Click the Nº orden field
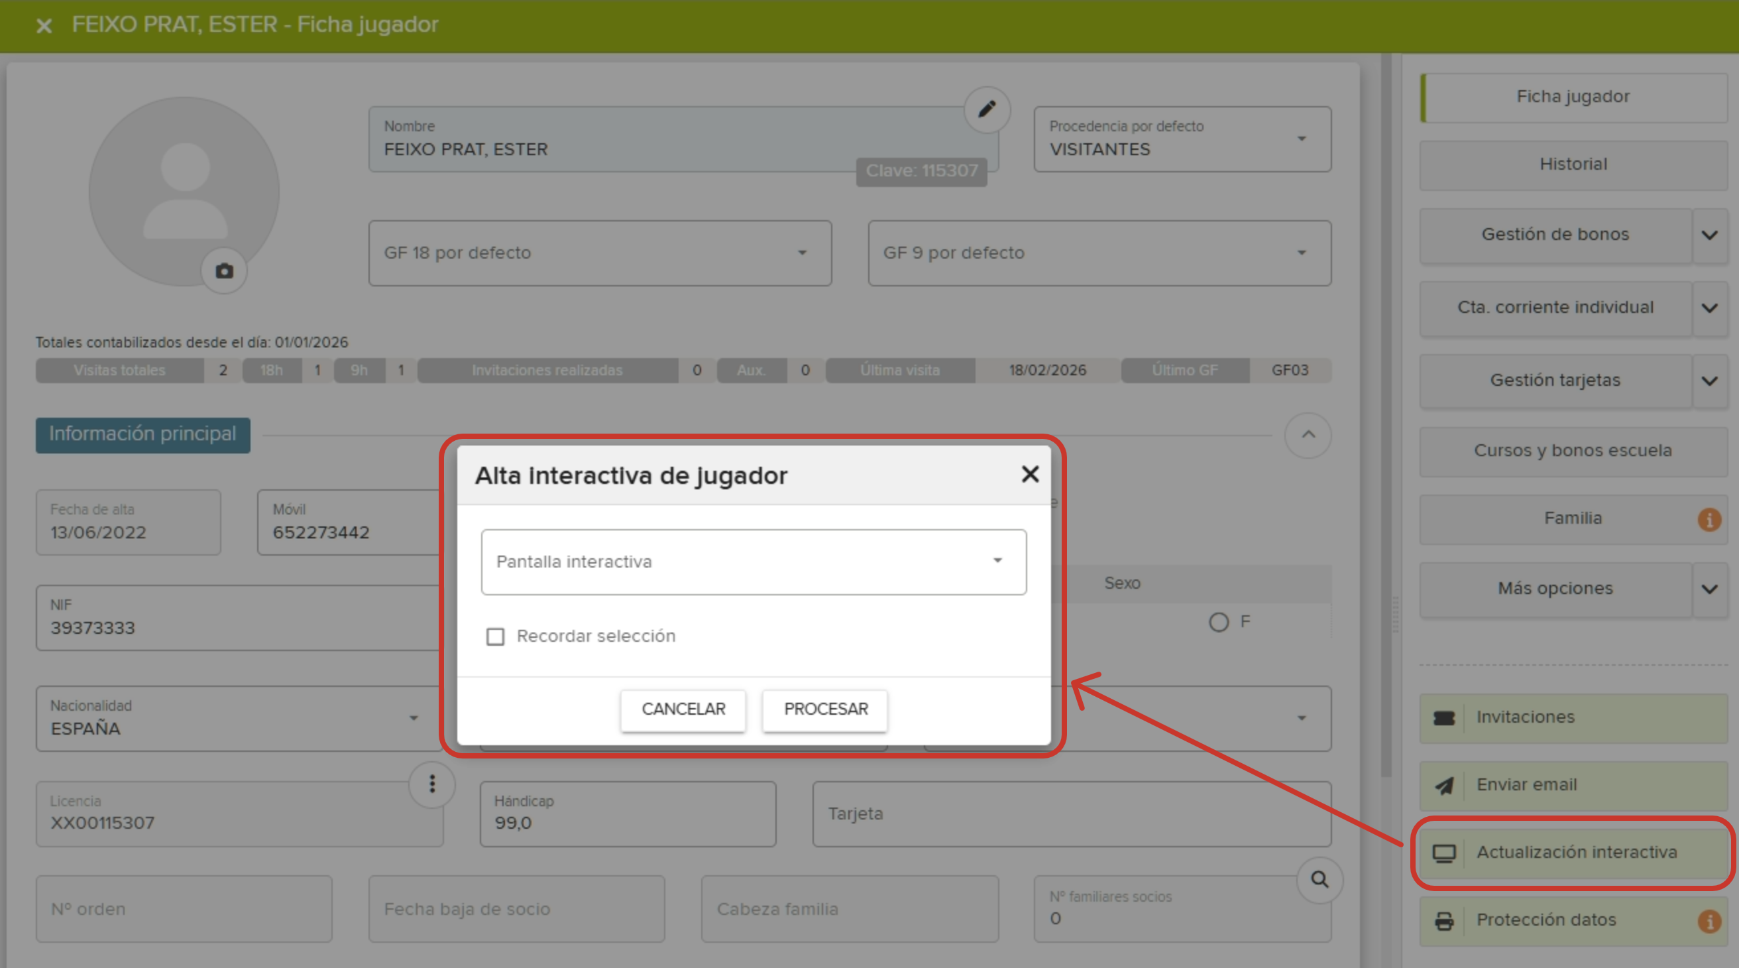 point(184,910)
